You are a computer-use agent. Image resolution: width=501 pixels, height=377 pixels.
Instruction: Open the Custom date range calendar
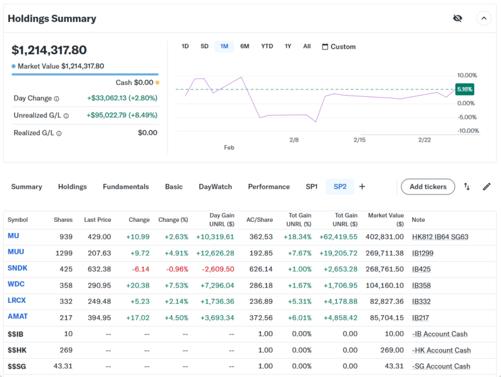338,47
